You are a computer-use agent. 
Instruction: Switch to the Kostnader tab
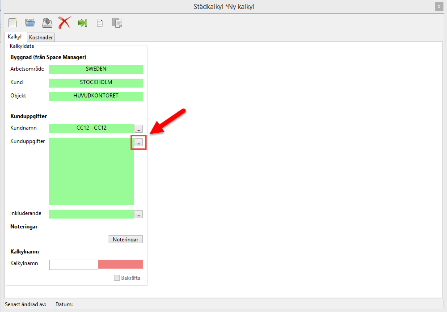click(x=41, y=38)
